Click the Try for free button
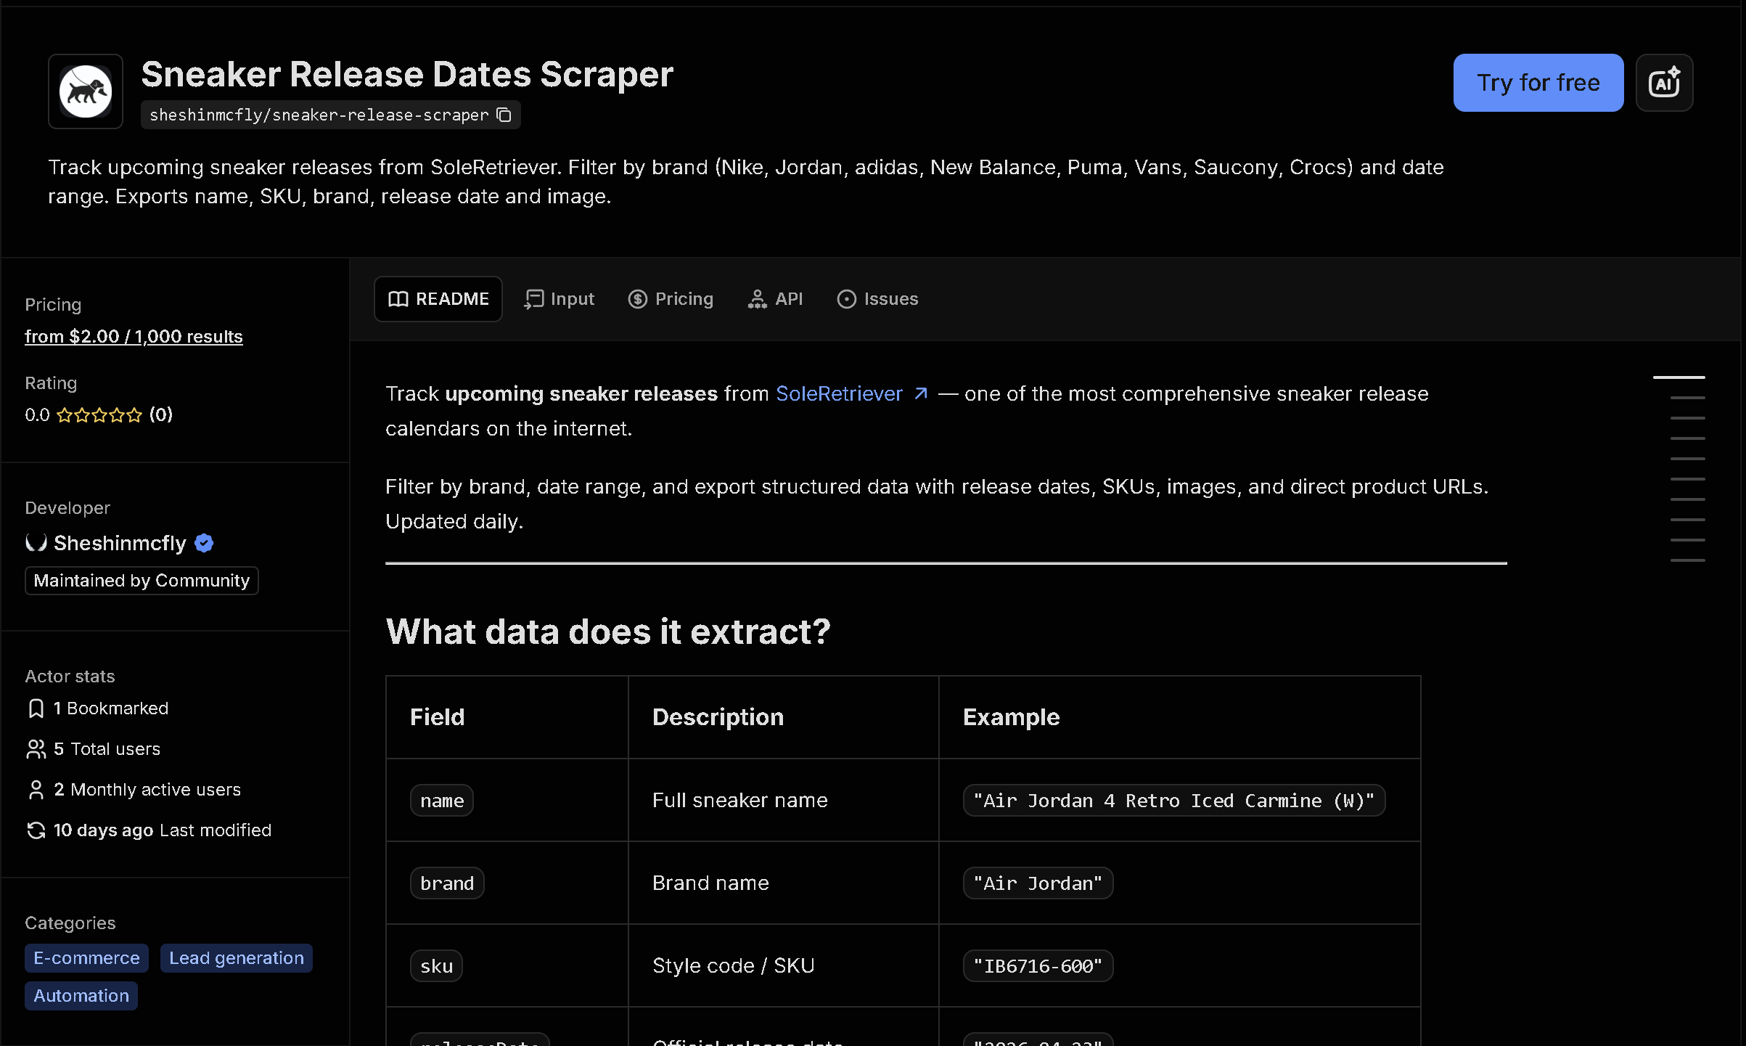 [x=1538, y=83]
